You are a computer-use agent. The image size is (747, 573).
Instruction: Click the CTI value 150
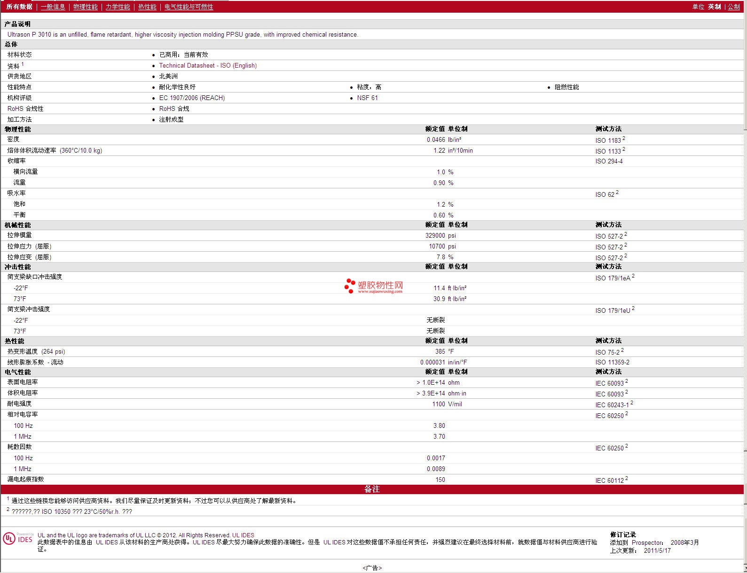440,480
